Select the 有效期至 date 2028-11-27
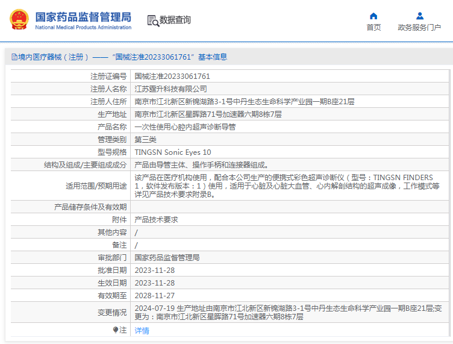 [x=155, y=295]
